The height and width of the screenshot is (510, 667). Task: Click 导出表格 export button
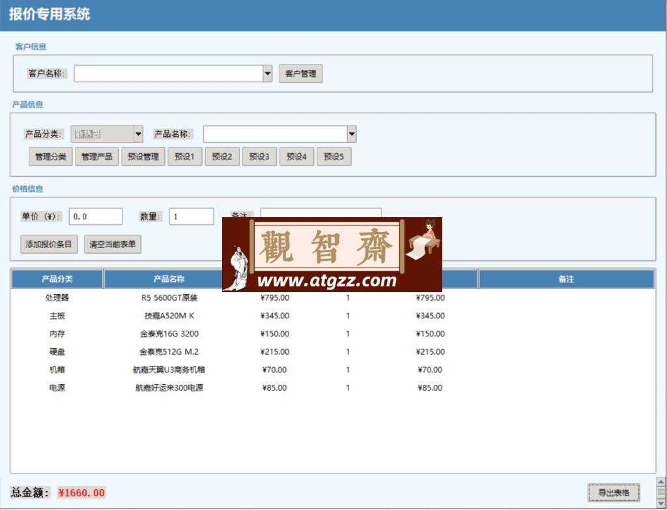pos(614,493)
